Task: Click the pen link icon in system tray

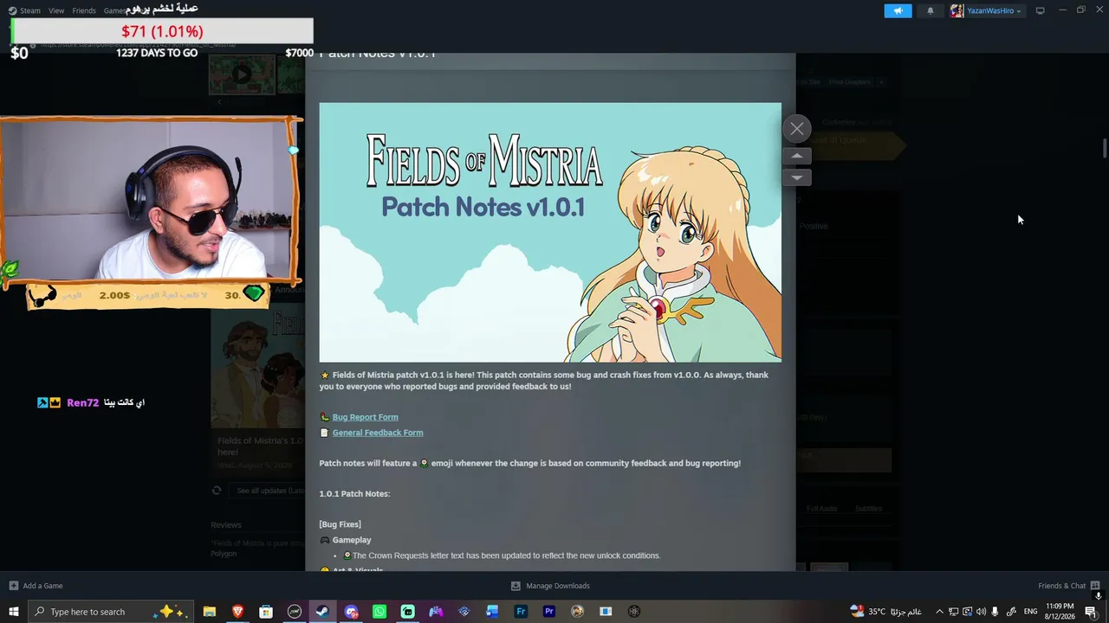Action: point(1011,612)
